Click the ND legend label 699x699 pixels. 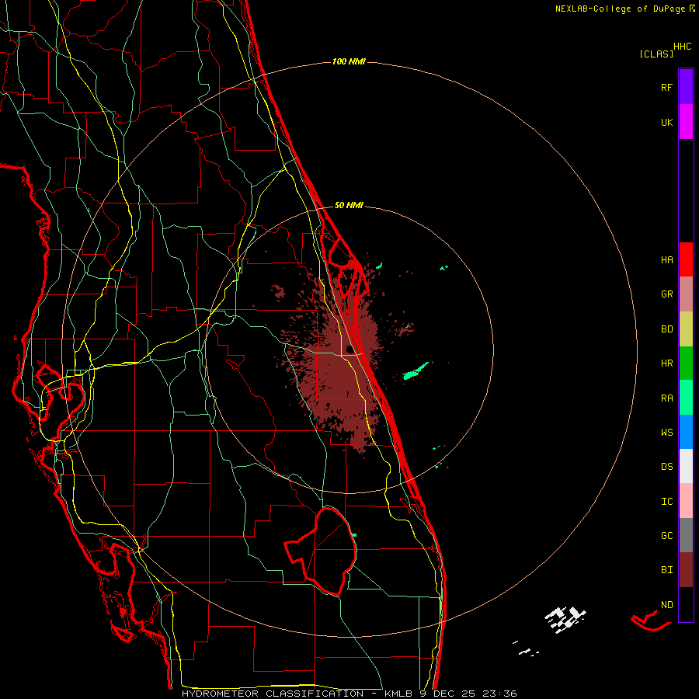(666, 604)
